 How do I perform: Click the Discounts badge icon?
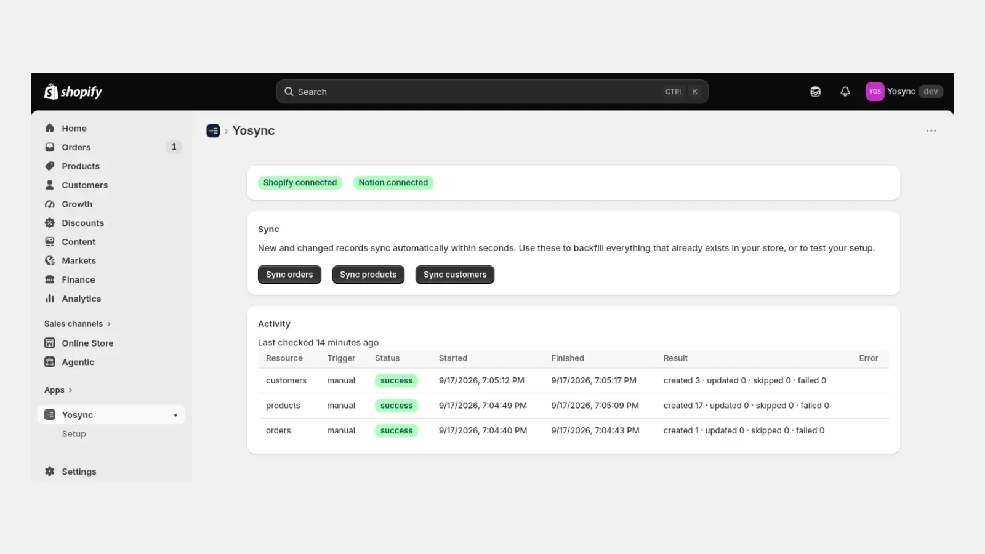50,223
